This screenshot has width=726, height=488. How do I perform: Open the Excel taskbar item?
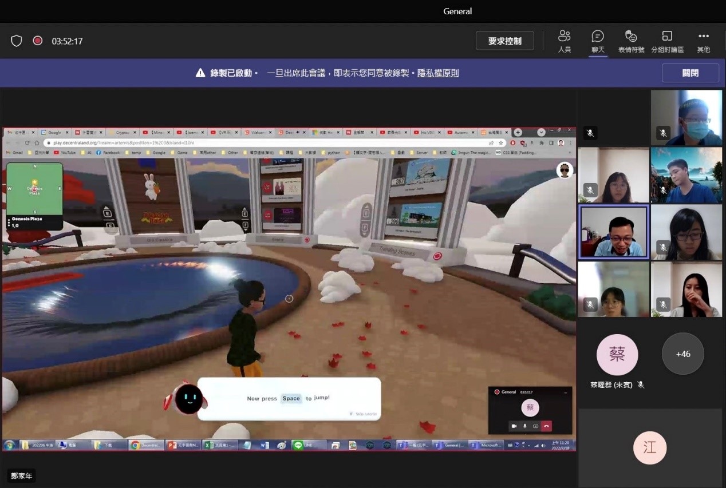(220, 445)
